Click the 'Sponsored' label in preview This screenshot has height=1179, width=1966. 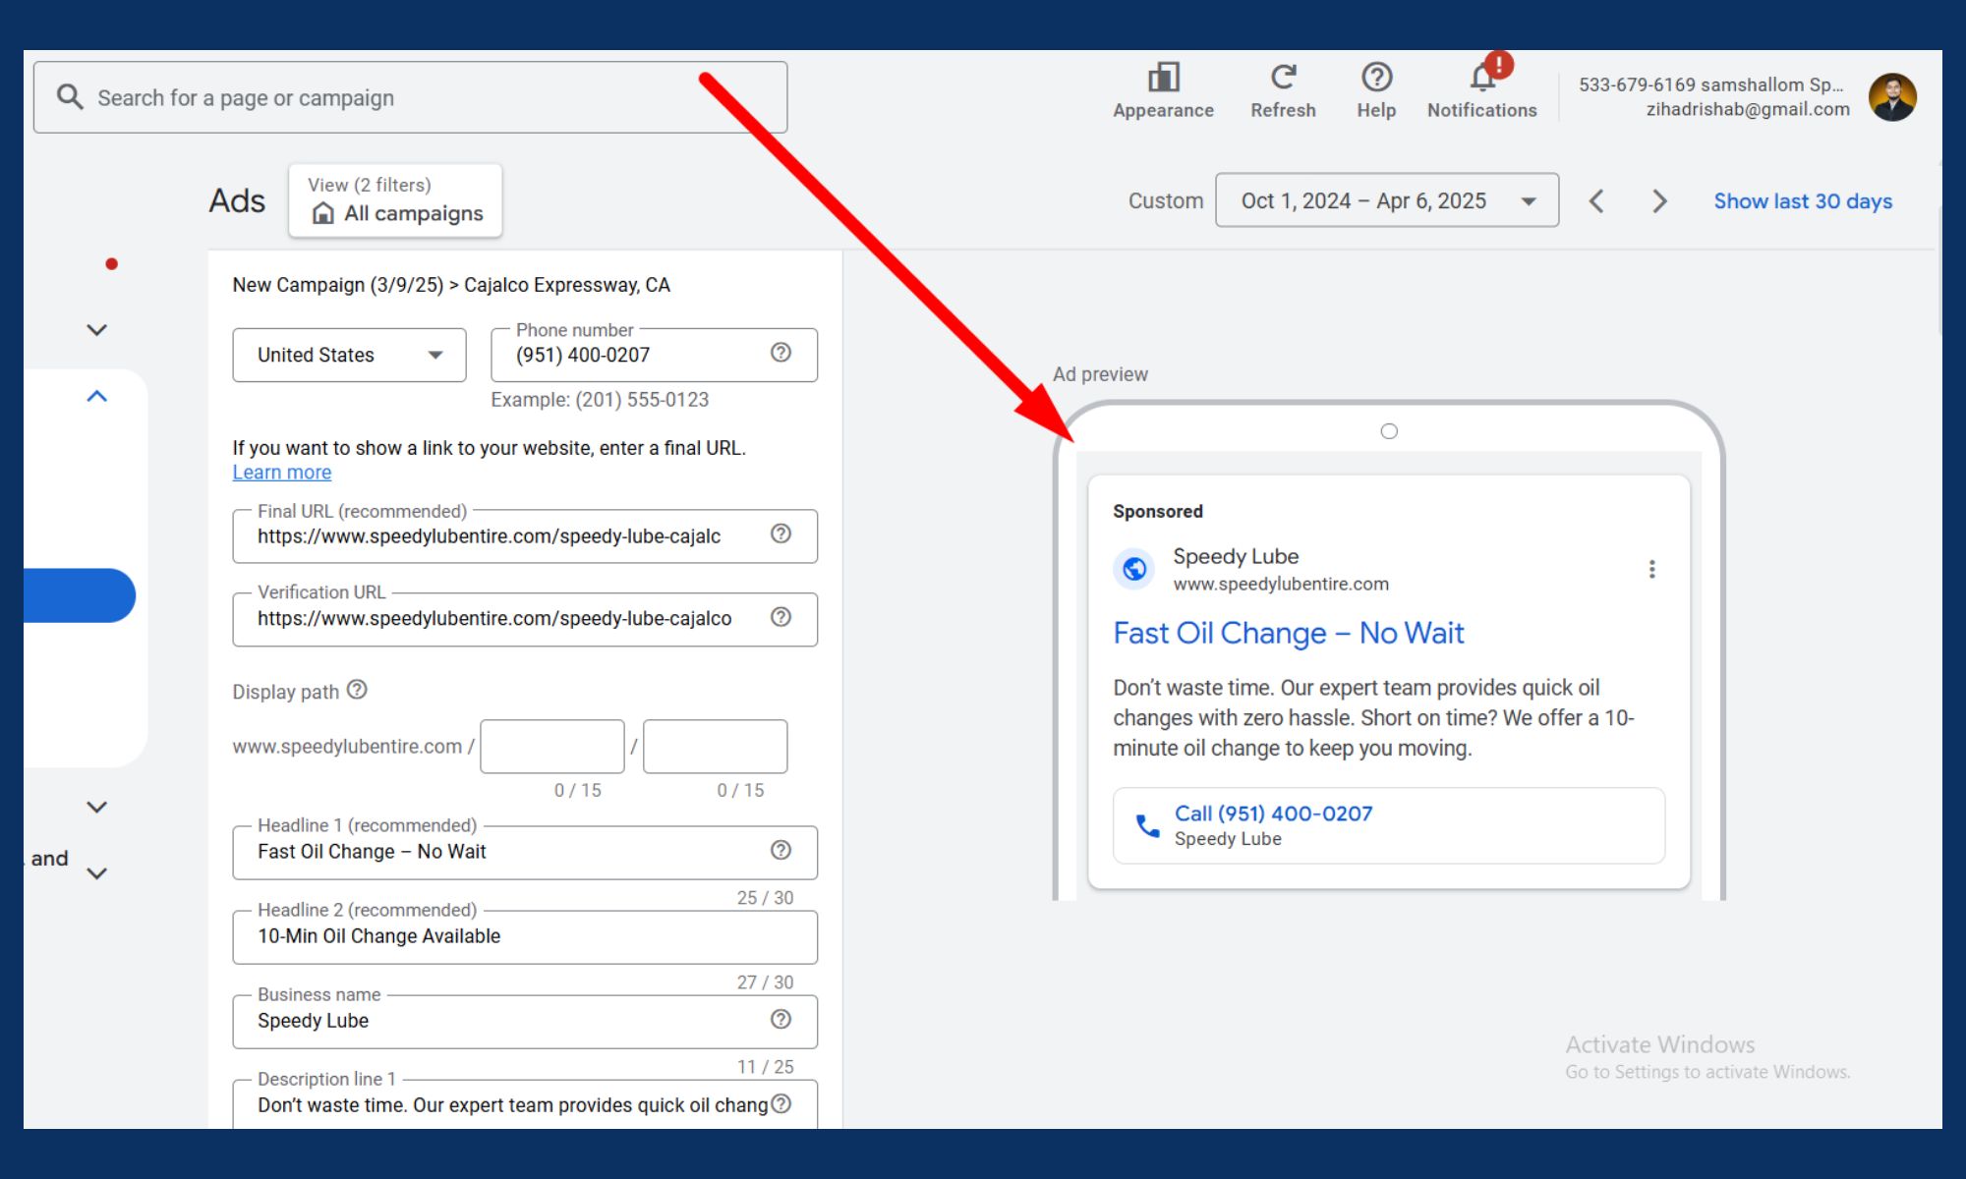click(1158, 511)
